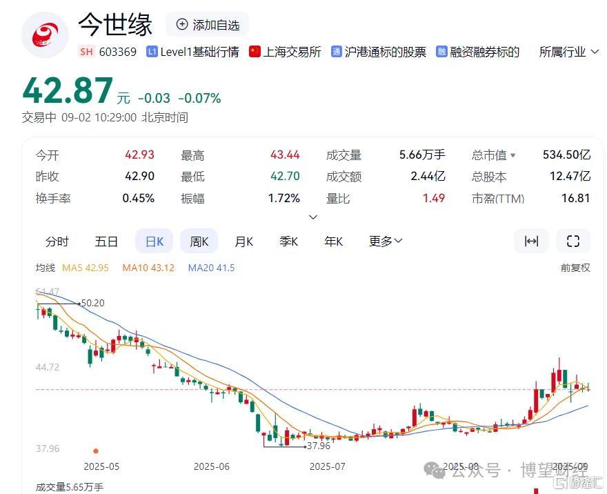Click the SH exchange badge
This screenshot has width=607, height=494.
click(x=86, y=52)
